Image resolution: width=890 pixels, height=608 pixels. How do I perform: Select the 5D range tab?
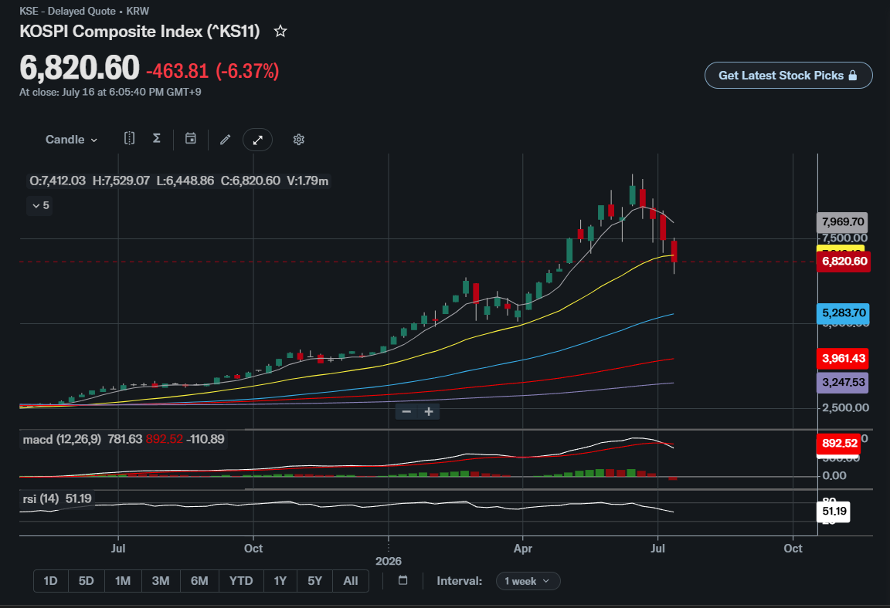pos(87,581)
